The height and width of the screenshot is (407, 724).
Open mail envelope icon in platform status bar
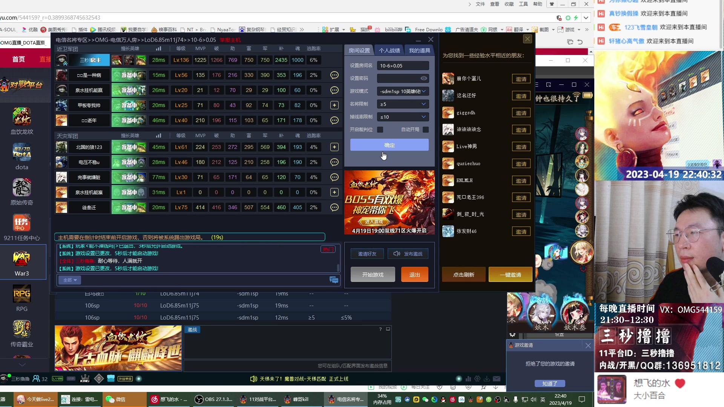(497, 378)
